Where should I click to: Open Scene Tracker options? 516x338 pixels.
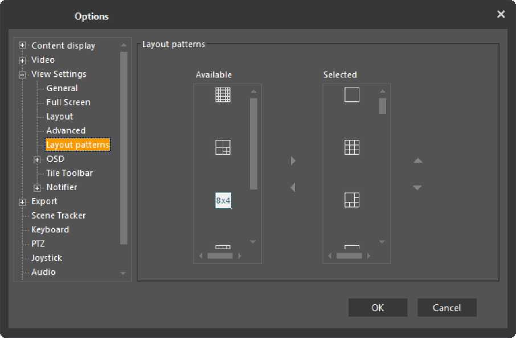(x=58, y=216)
